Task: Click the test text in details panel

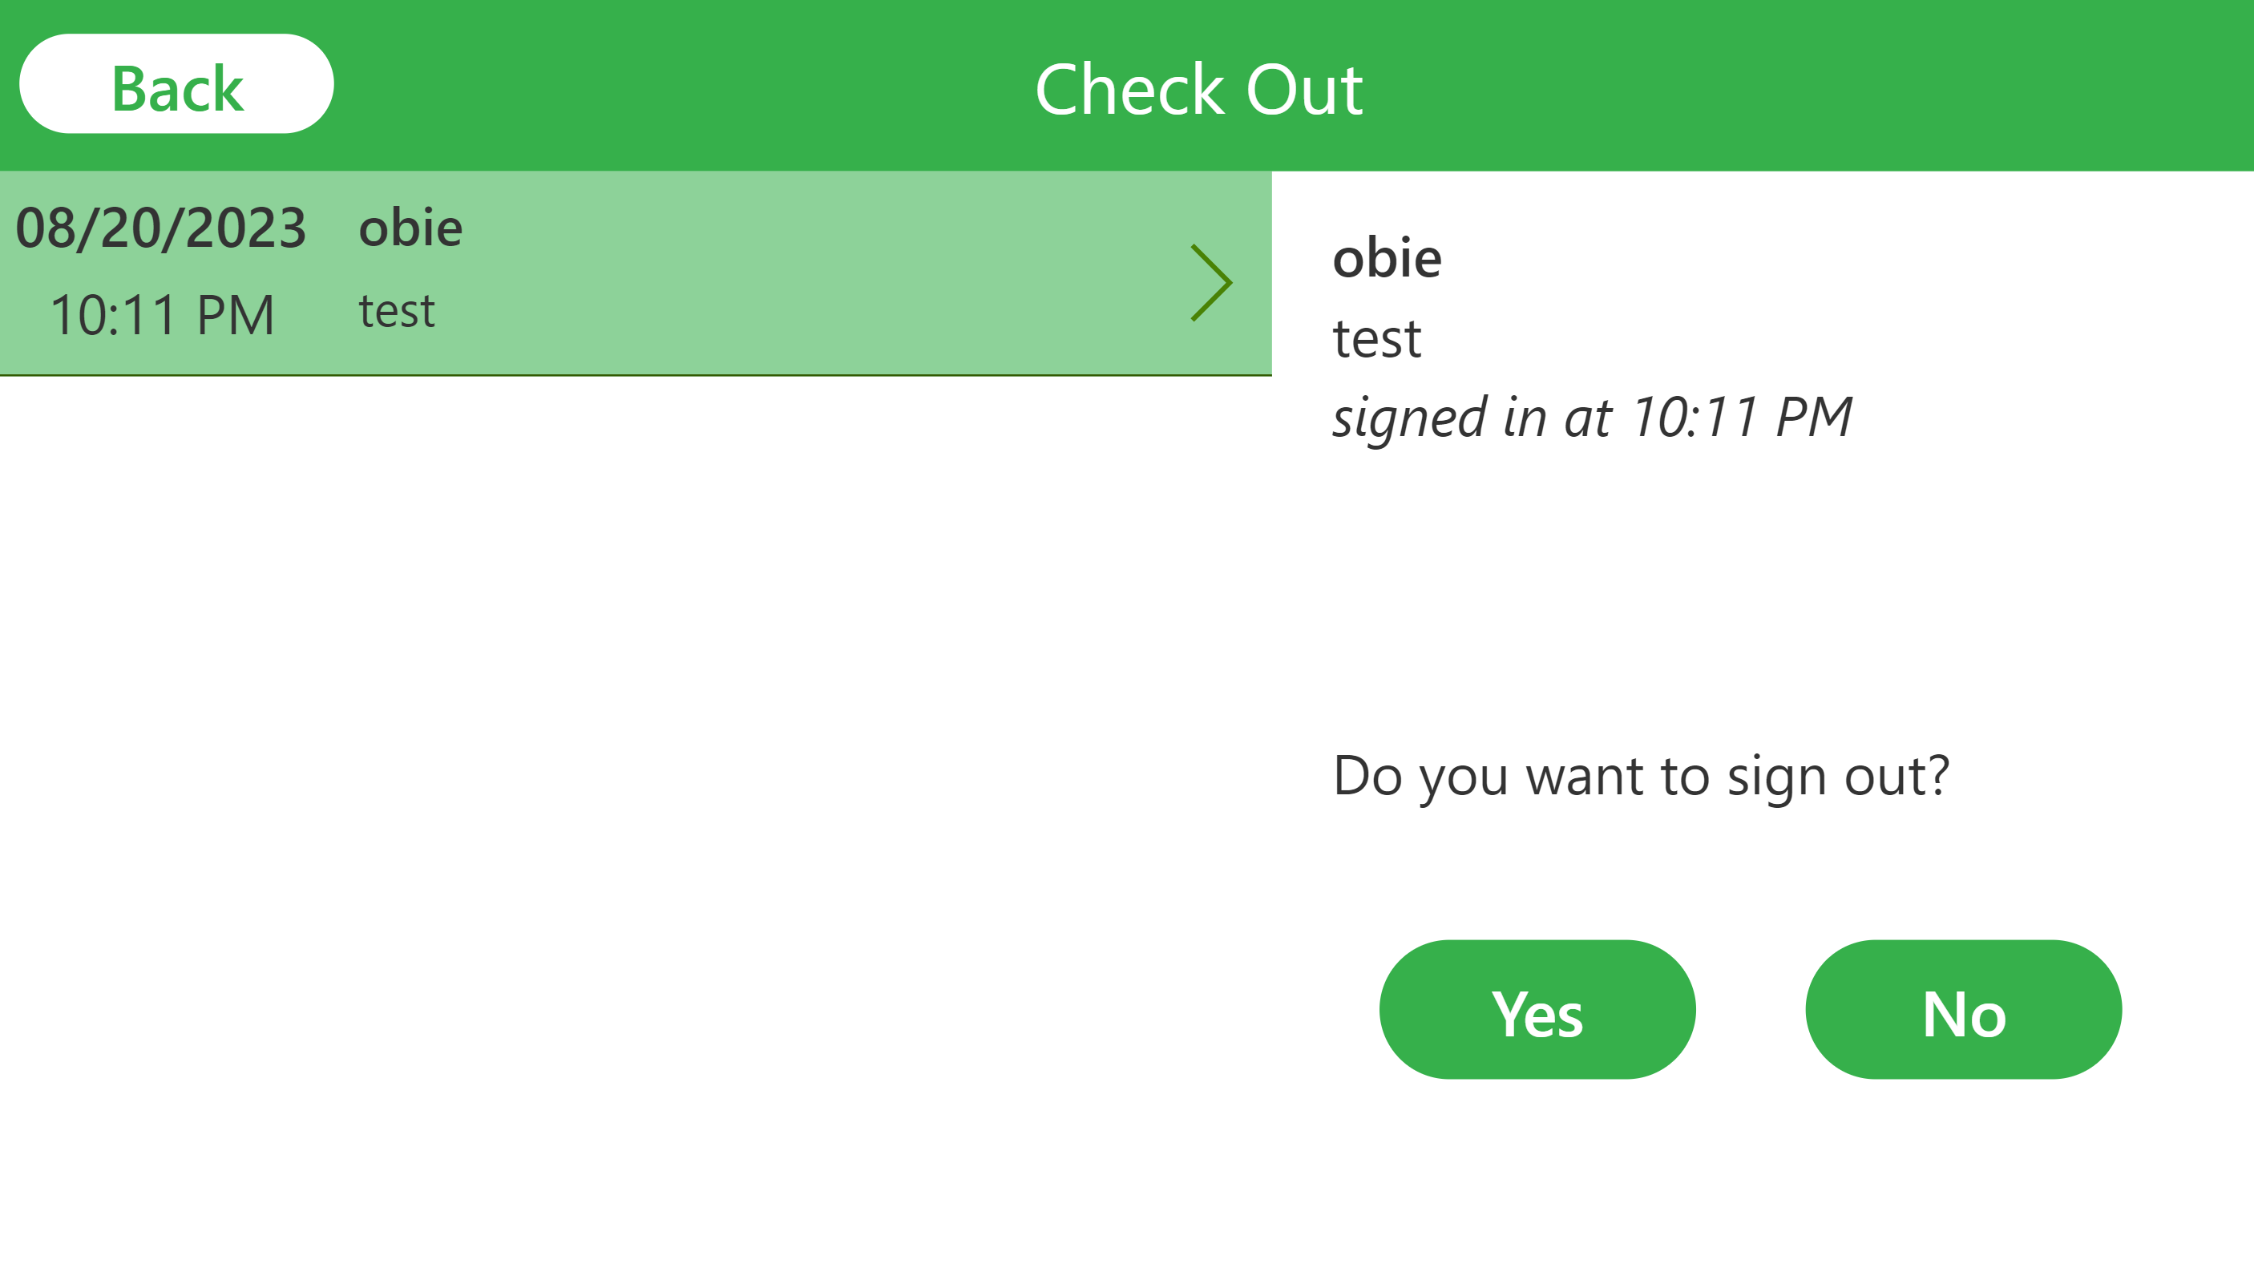Action: (x=1376, y=339)
